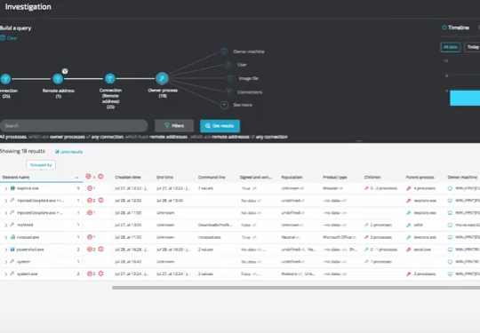The image size is (480, 333).
Task: Click the horizontal table scrollbar
Action: (296, 288)
